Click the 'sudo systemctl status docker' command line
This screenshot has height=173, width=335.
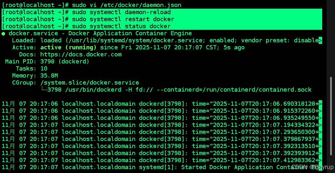pyautogui.click(x=162, y=26)
